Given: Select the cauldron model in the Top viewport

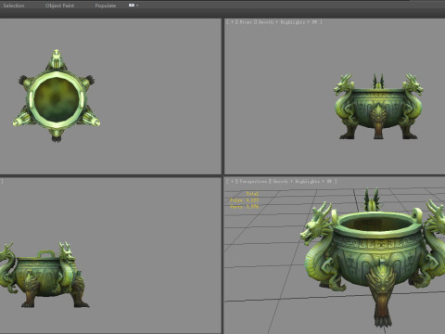Looking at the screenshot, I should point(57,96).
